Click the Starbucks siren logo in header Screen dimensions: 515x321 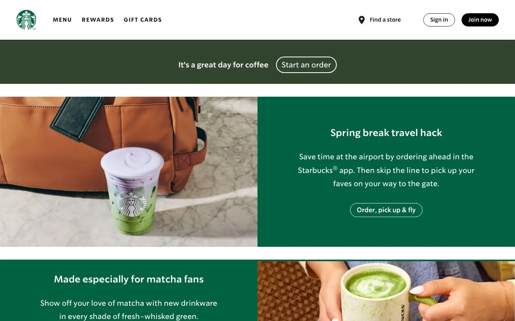point(26,20)
